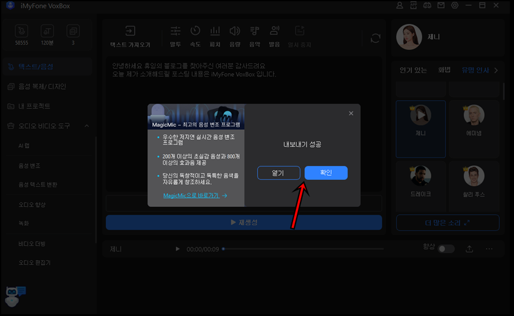Viewport: 514px width, 316px height.
Task: Switch to the 화법 tab
Action: (444, 70)
